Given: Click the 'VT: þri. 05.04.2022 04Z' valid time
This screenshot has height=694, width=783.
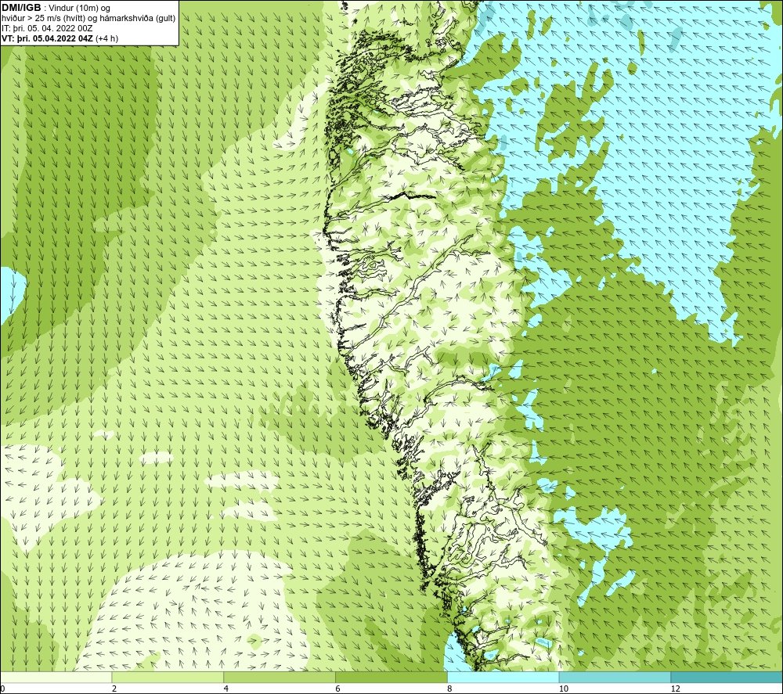Looking at the screenshot, I should click(47, 38).
